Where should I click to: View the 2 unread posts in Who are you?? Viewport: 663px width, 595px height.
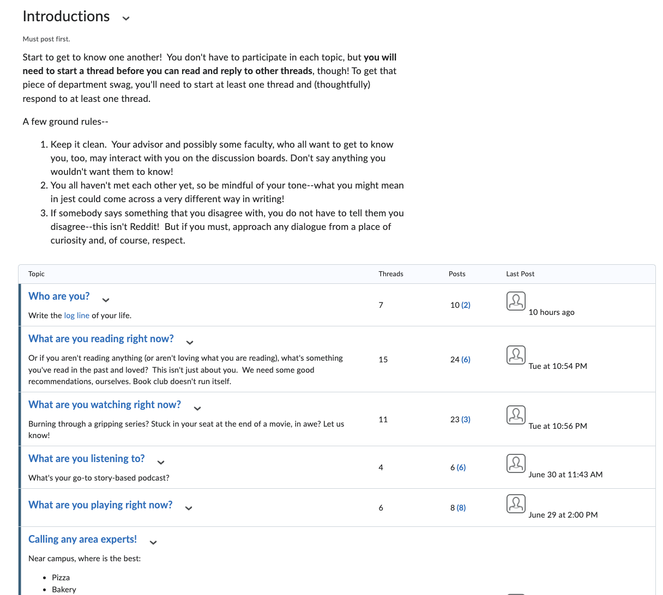466,305
